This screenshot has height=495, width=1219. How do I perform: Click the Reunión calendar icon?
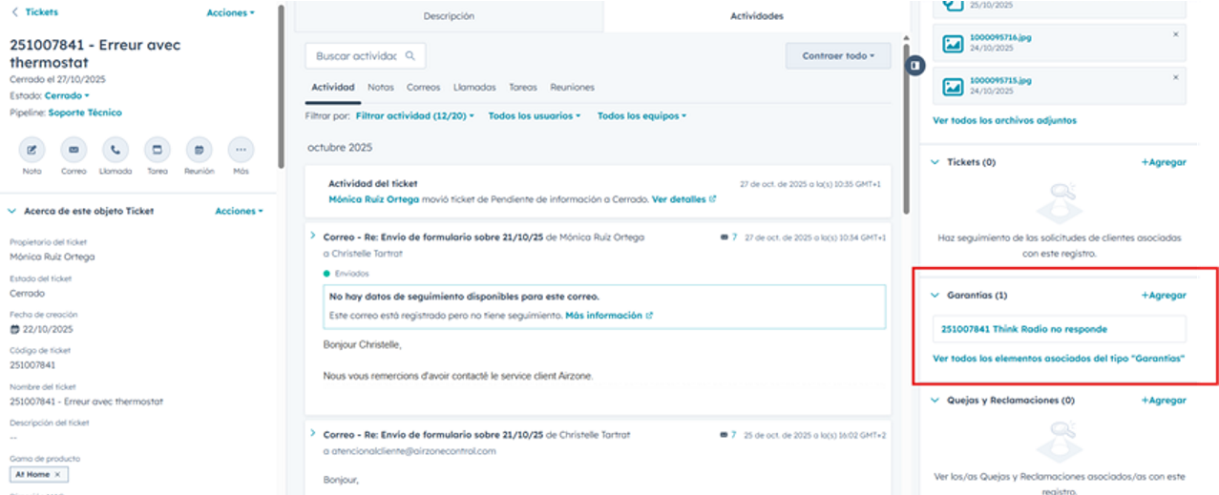[x=199, y=150]
